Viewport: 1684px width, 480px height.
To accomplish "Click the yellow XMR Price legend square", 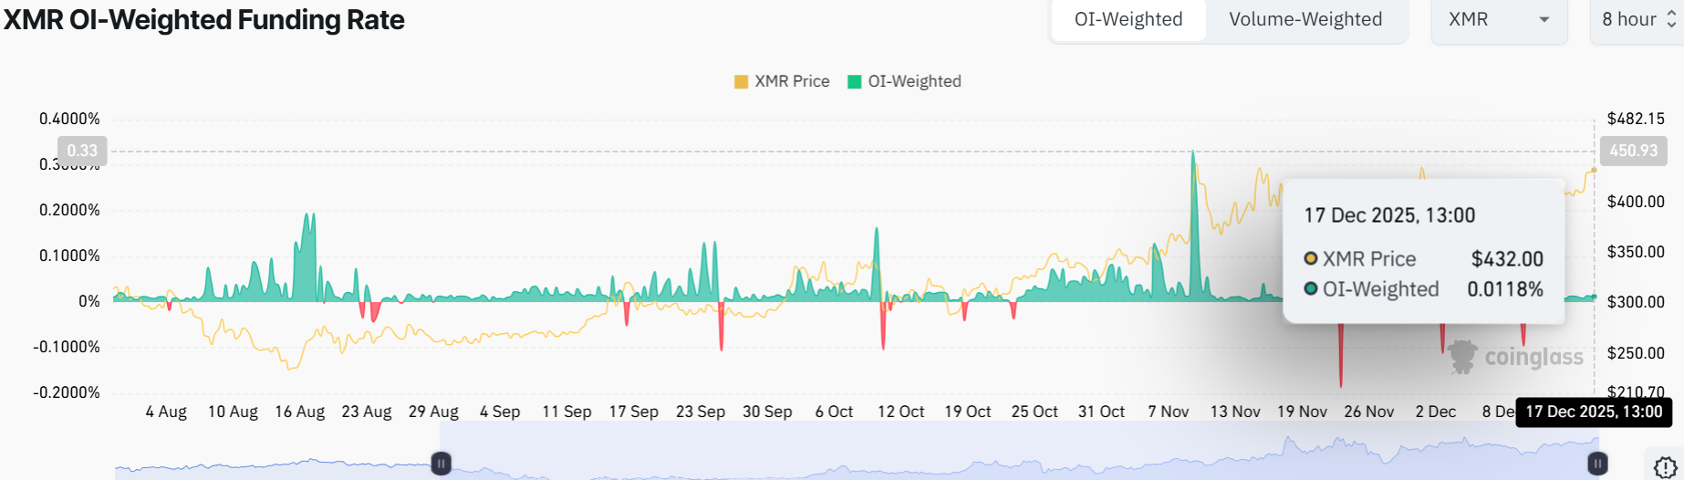I will click(741, 82).
